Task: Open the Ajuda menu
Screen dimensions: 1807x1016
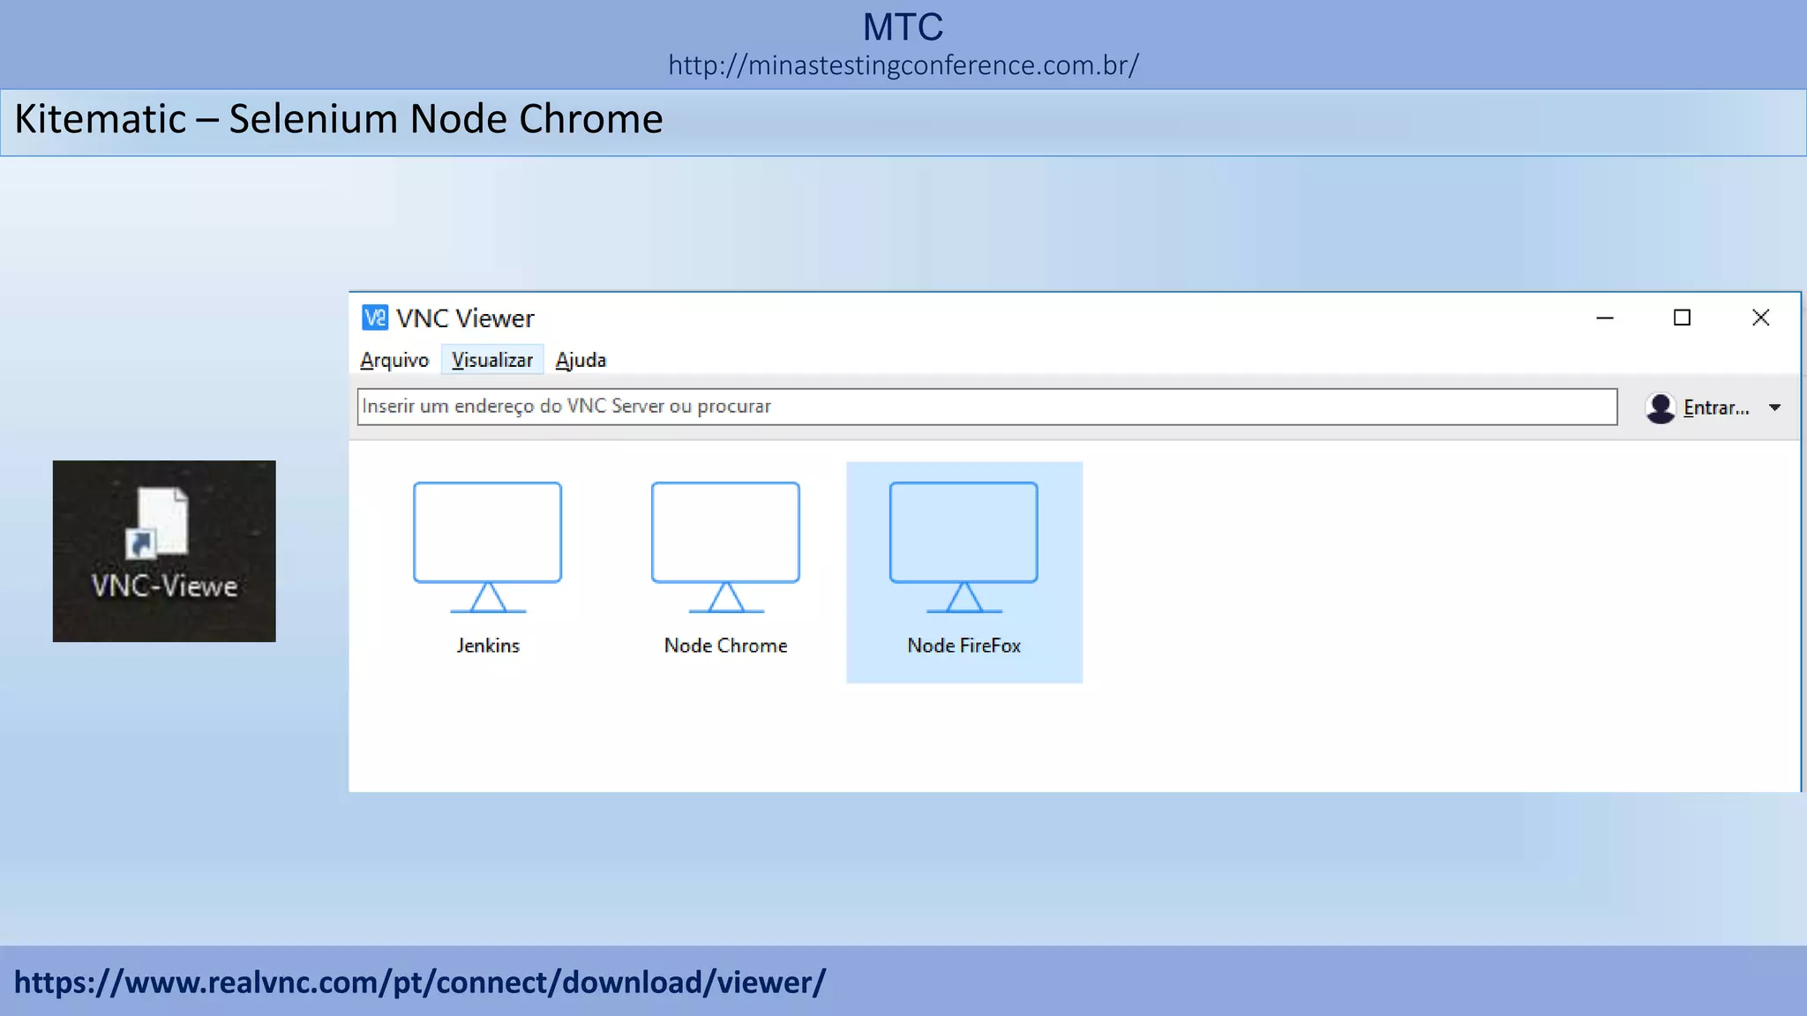Action: tap(581, 360)
